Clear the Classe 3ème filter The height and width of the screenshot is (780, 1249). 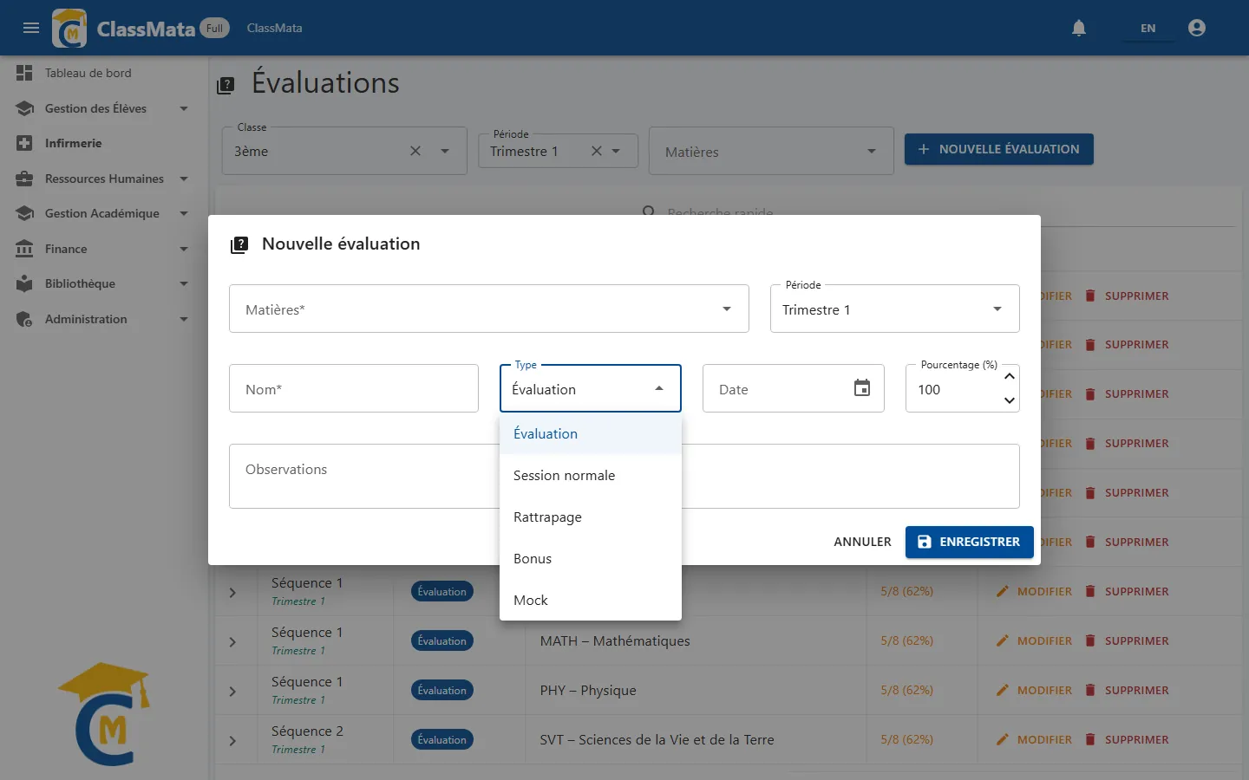click(x=415, y=151)
